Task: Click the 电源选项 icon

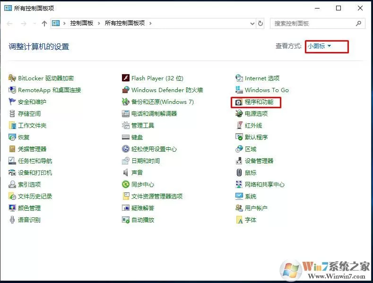Action: coord(239,114)
